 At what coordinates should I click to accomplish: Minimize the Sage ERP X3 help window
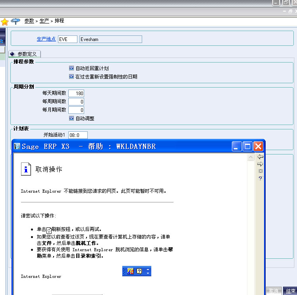[x=237, y=146]
